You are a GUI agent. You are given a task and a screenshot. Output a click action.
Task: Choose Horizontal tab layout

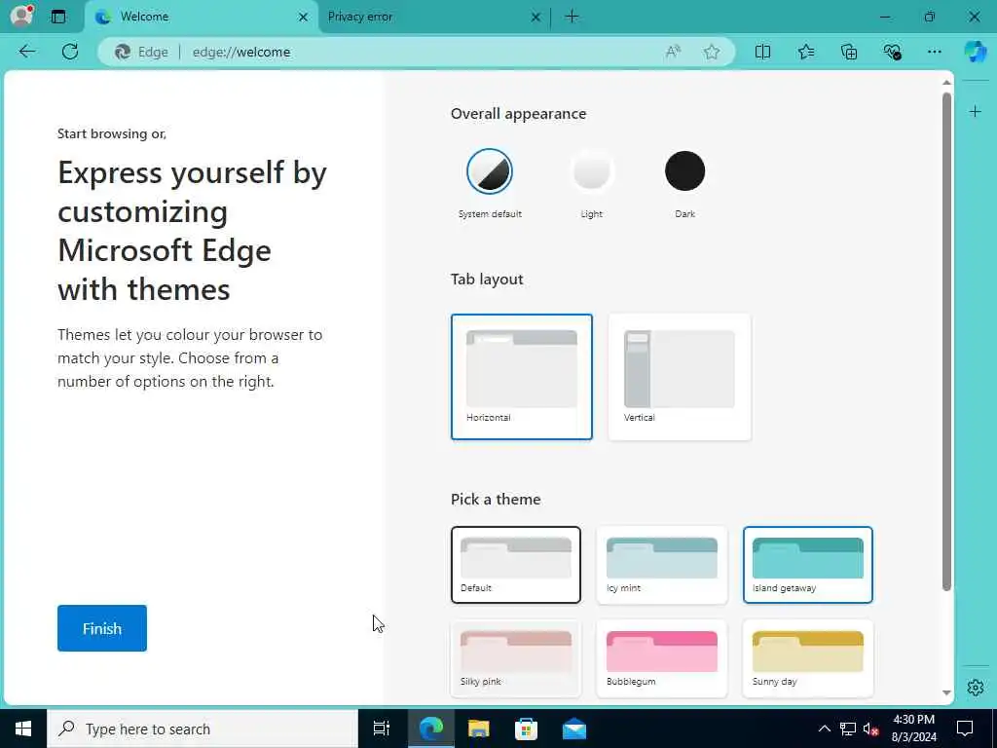(522, 377)
